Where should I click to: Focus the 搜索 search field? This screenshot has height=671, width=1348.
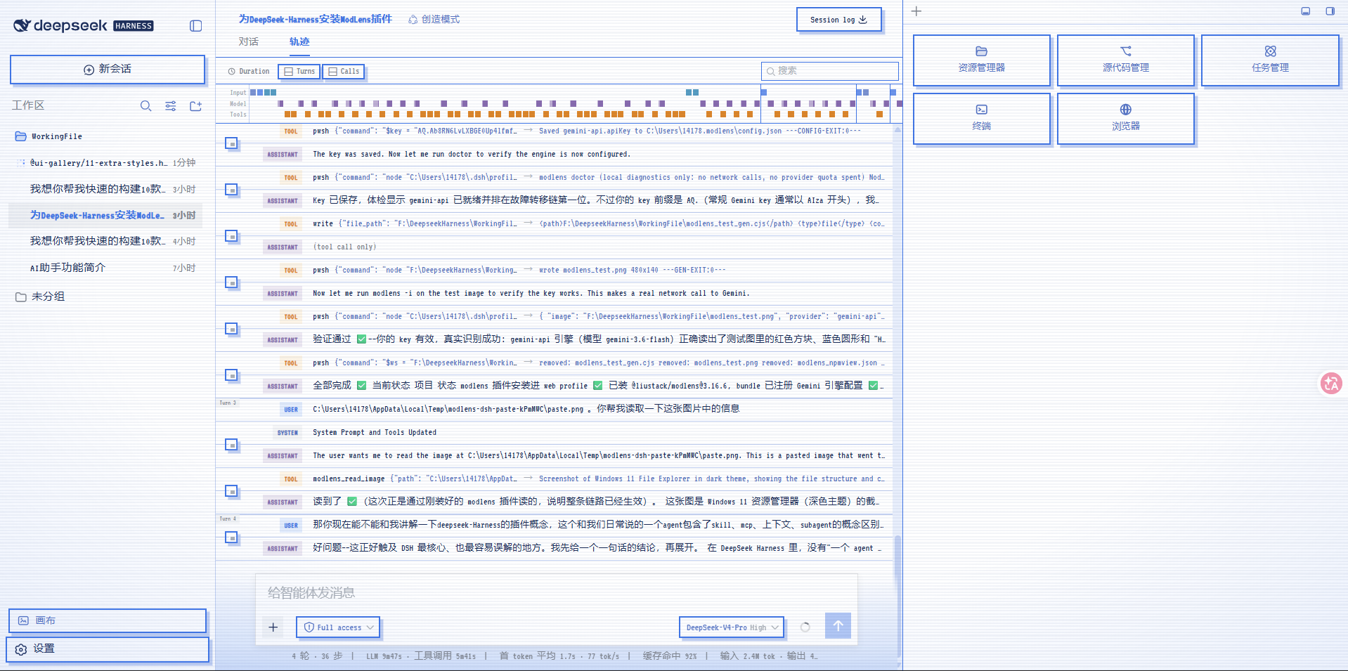click(829, 71)
